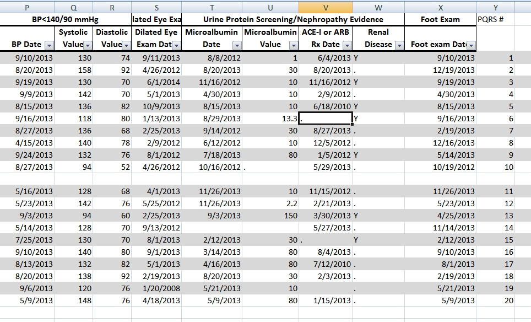This screenshot has height=322, width=531.
Task: Select foot exam date 12/19/2013
Action: point(440,70)
